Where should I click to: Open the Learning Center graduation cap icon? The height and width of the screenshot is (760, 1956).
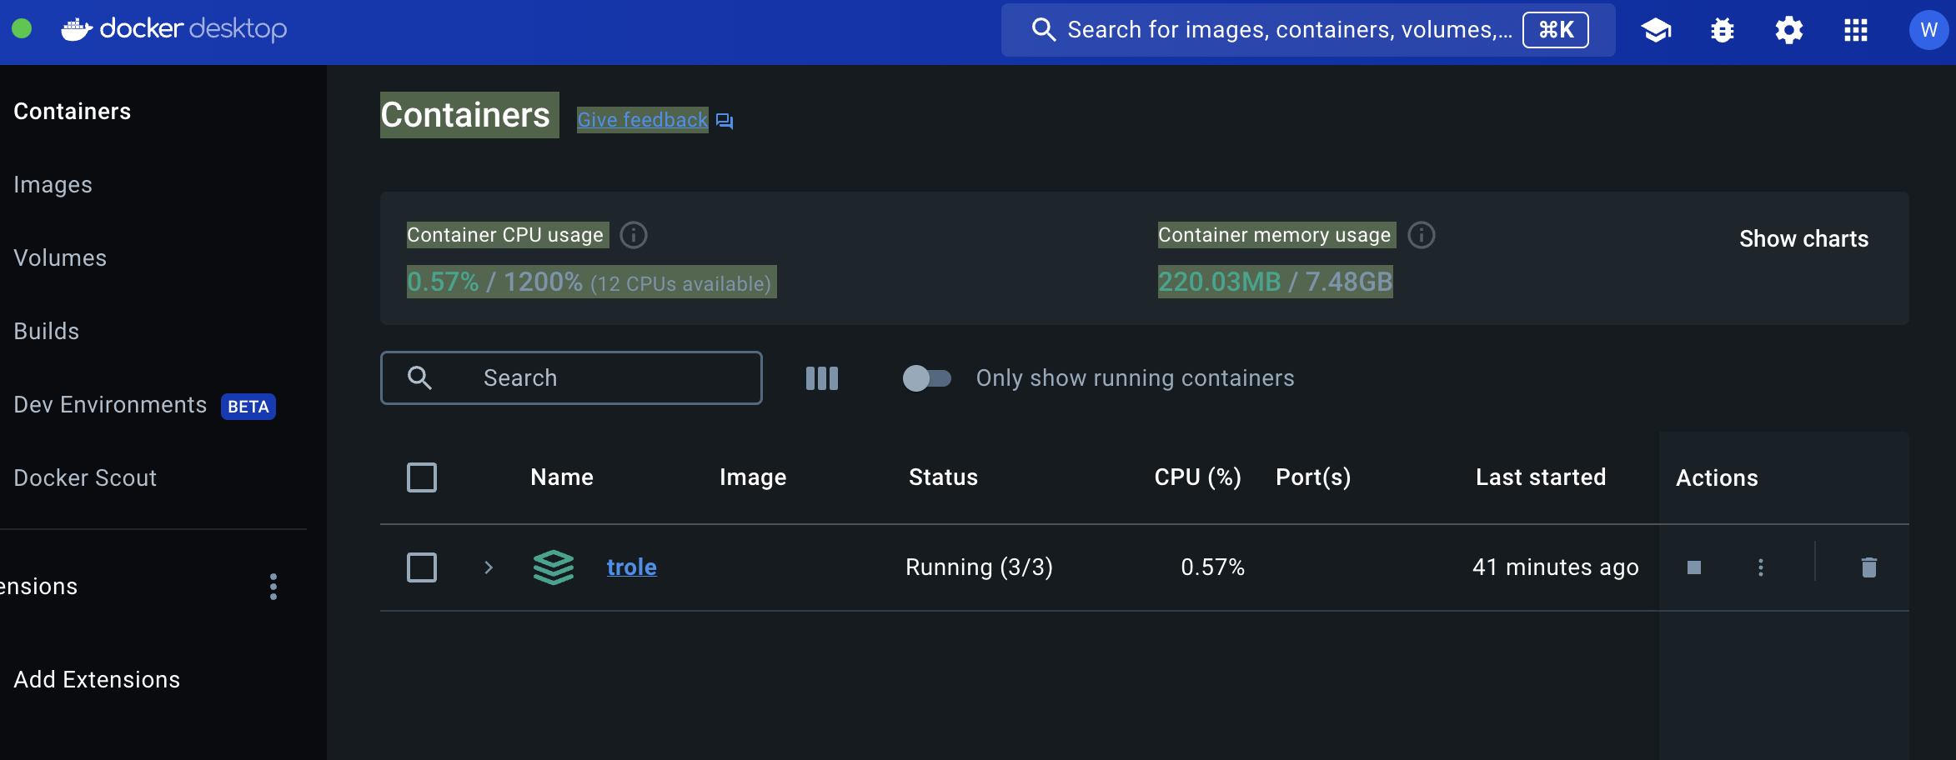(x=1656, y=30)
